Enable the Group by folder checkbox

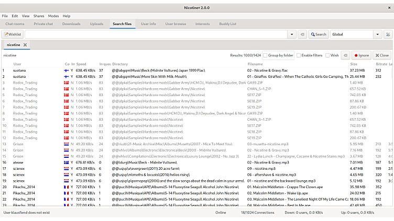coord(266,55)
